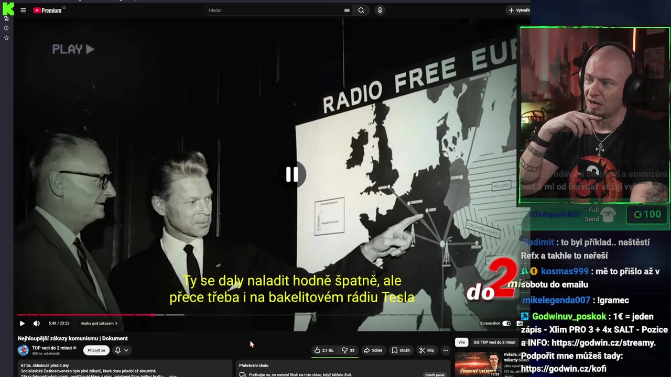Like the video with thumbs up
The image size is (671, 377).
pos(324,350)
